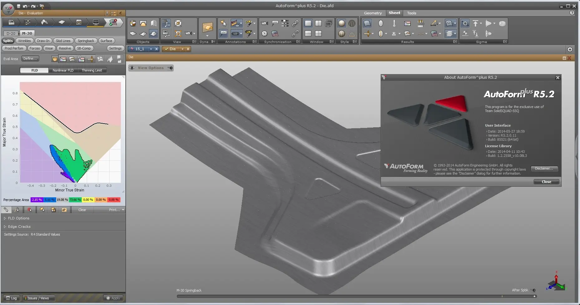Switch to the Tools ribbon tab
The image size is (580, 305).
click(x=412, y=13)
